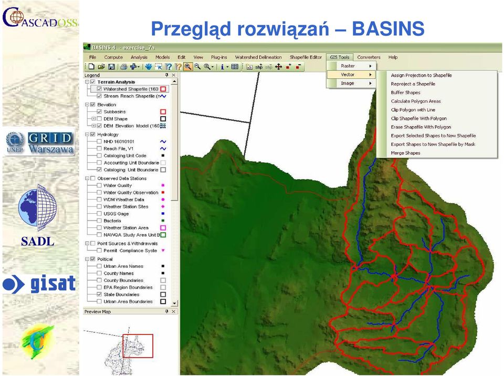
Task: Uncheck the Stream Reach Shapefile layer
Action: point(99,96)
